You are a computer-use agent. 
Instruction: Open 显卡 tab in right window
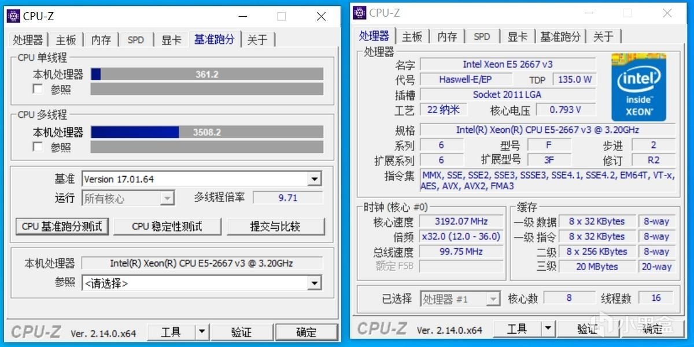[518, 37]
